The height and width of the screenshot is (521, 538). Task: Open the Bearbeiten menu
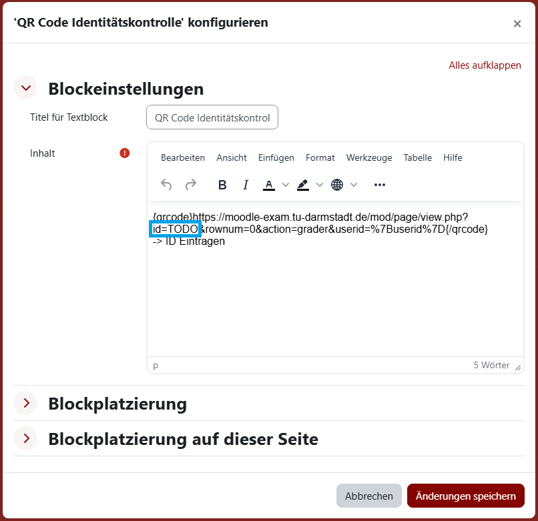coord(183,157)
